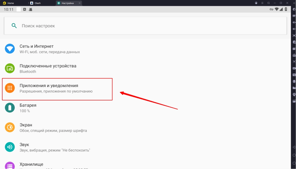Screen dimensions: 296x169
Task: Open the shared folder sidebar icon
Action: (x=294, y=88)
